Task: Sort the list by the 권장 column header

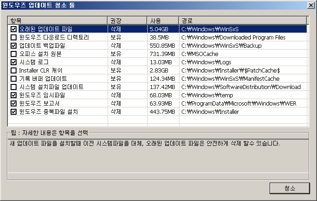Action: (127, 21)
